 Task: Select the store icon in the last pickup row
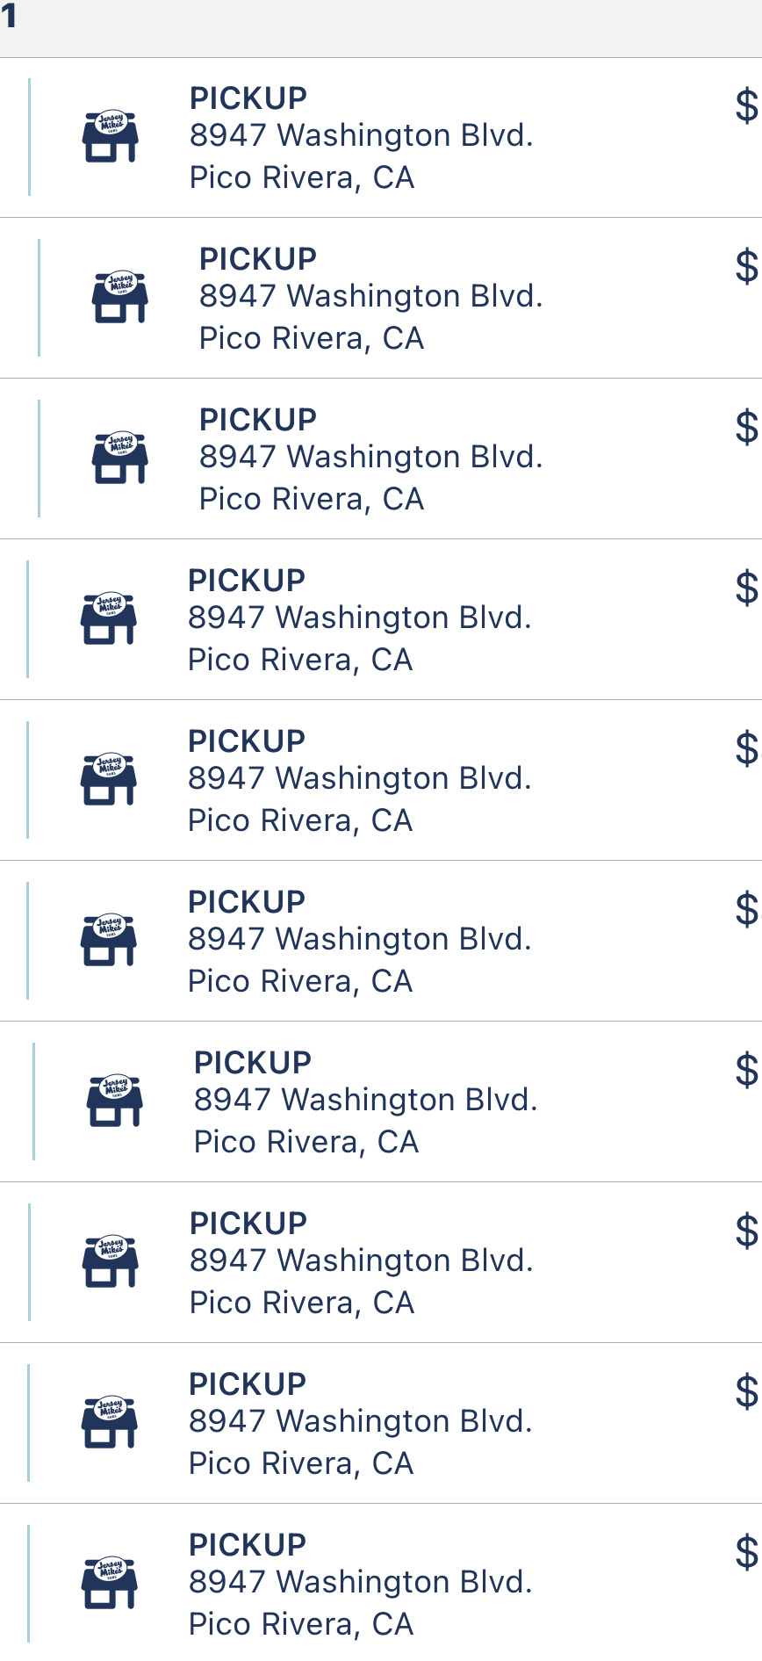[x=109, y=1584]
